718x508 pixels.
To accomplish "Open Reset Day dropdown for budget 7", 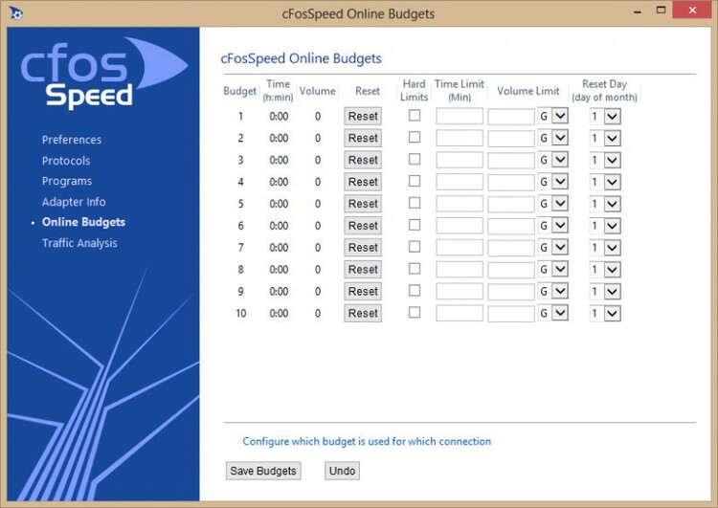I will pos(605,248).
